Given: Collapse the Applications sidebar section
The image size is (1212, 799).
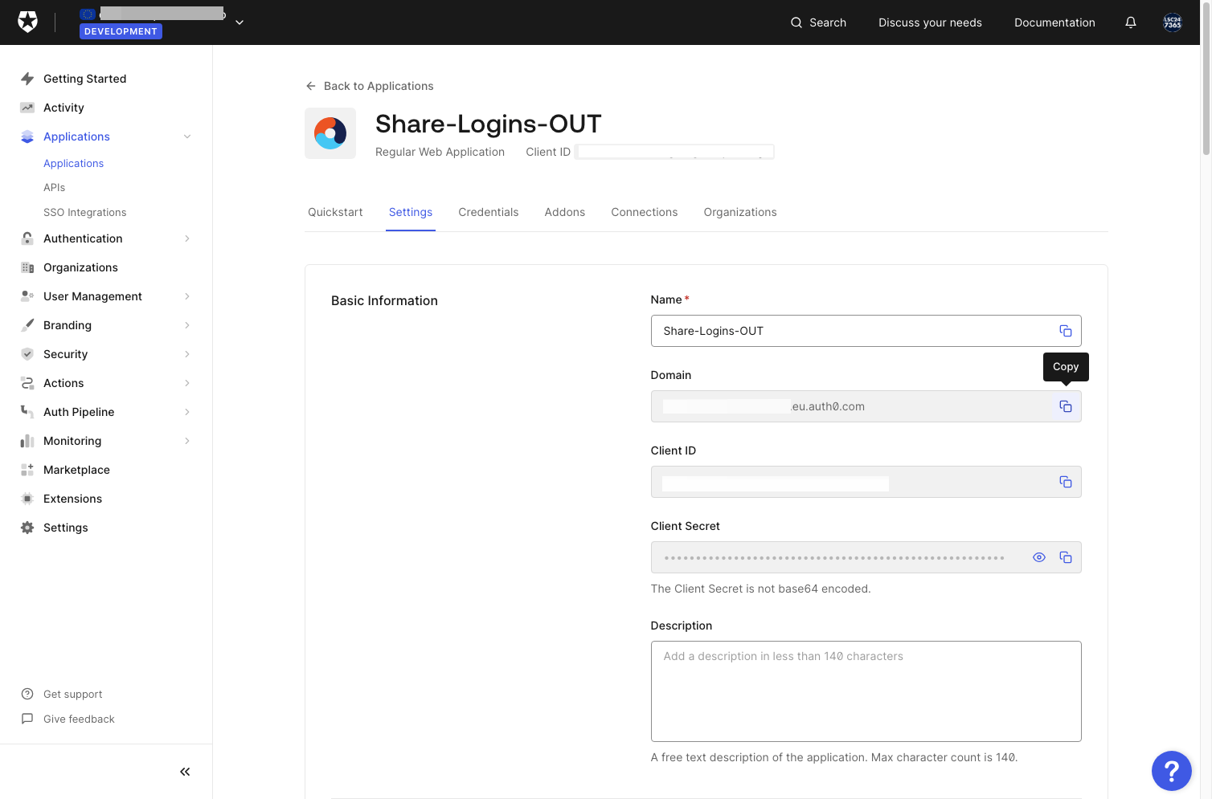Looking at the screenshot, I should click(x=187, y=137).
